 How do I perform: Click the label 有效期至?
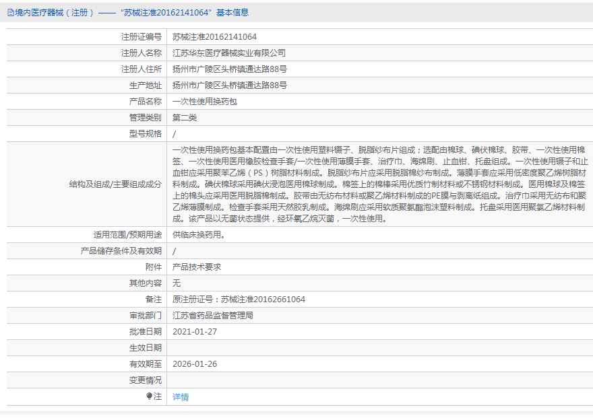tap(146, 364)
